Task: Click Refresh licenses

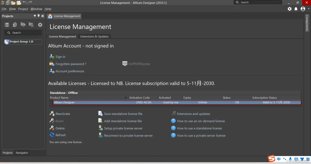Action: pos(60,135)
